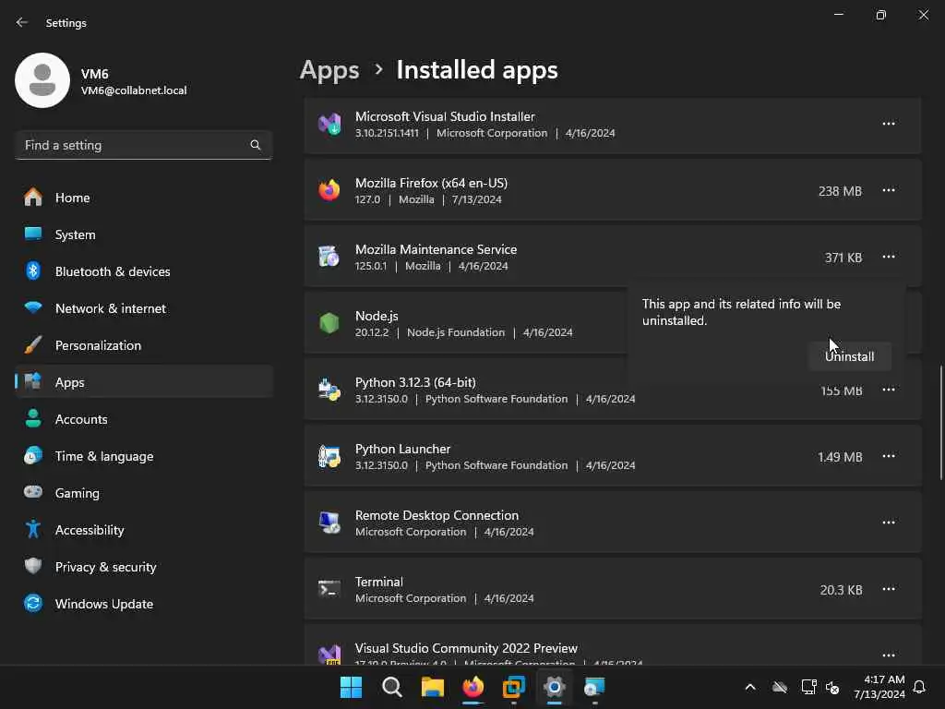
Task: Click the Mozilla Maintenance Service icon
Action: tap(329, 257)
